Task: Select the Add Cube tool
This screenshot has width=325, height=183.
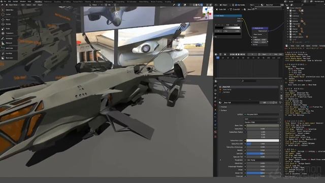Action: tap(8, 48)
